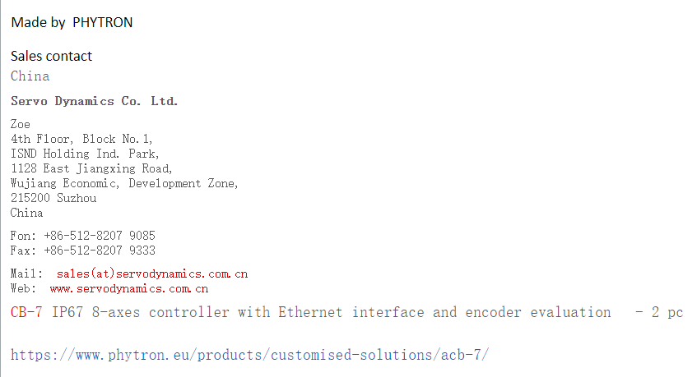Click the gray "China" heading under Sales contact
The width and height of the screenshot is (697, 377).
coord(30,76)
